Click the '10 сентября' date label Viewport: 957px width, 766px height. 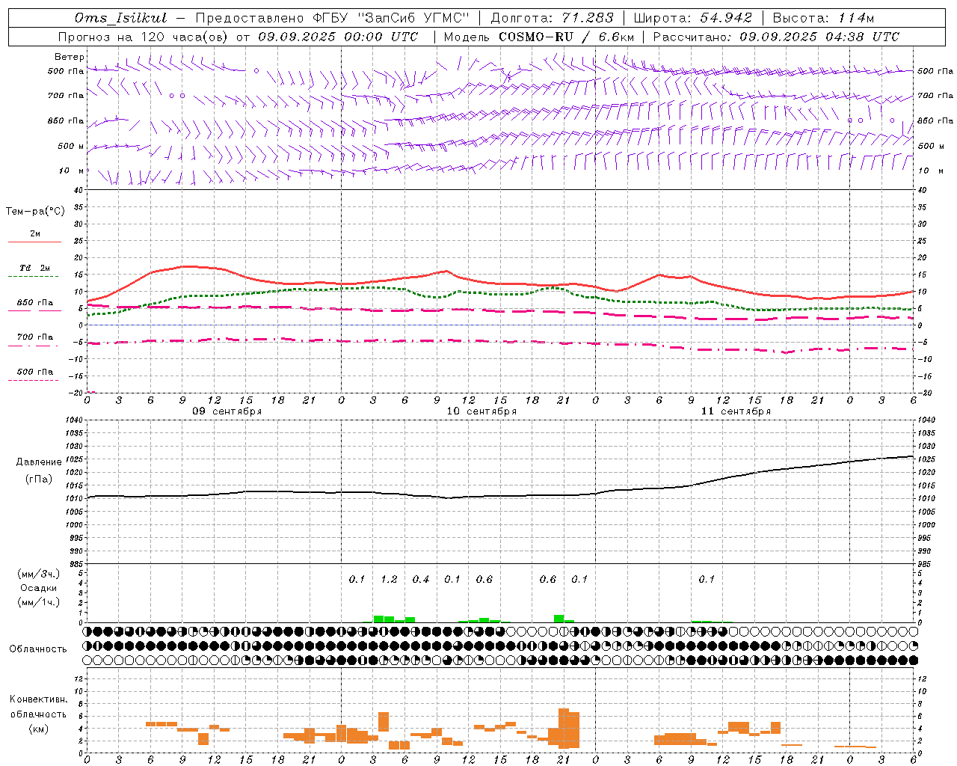click(x=481, y=411)
